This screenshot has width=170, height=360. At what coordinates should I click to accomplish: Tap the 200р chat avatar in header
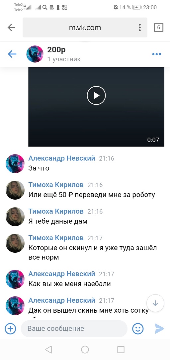(35, 54)
